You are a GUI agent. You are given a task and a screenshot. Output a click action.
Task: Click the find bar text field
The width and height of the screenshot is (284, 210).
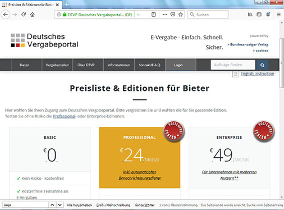point(25,205)
